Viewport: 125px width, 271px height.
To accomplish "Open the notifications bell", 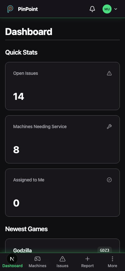I will 92,9.
